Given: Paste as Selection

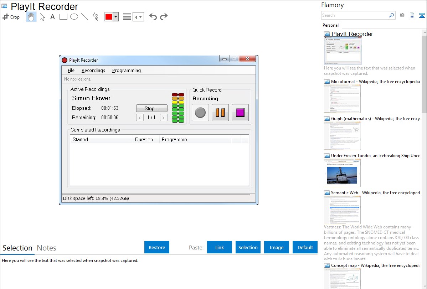Looking at the screenshot, I should point(248,247).
